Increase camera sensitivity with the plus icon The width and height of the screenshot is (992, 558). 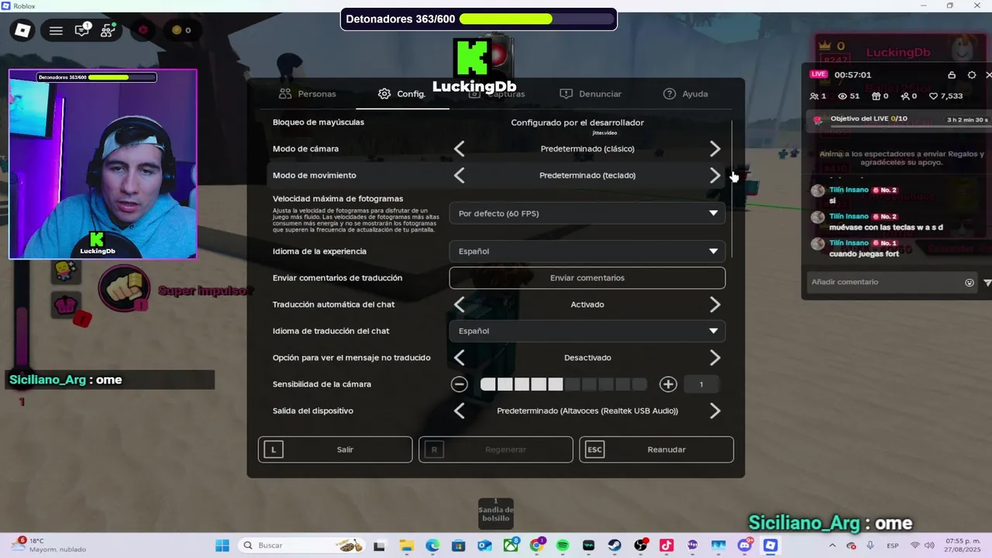tap(668, 384)
